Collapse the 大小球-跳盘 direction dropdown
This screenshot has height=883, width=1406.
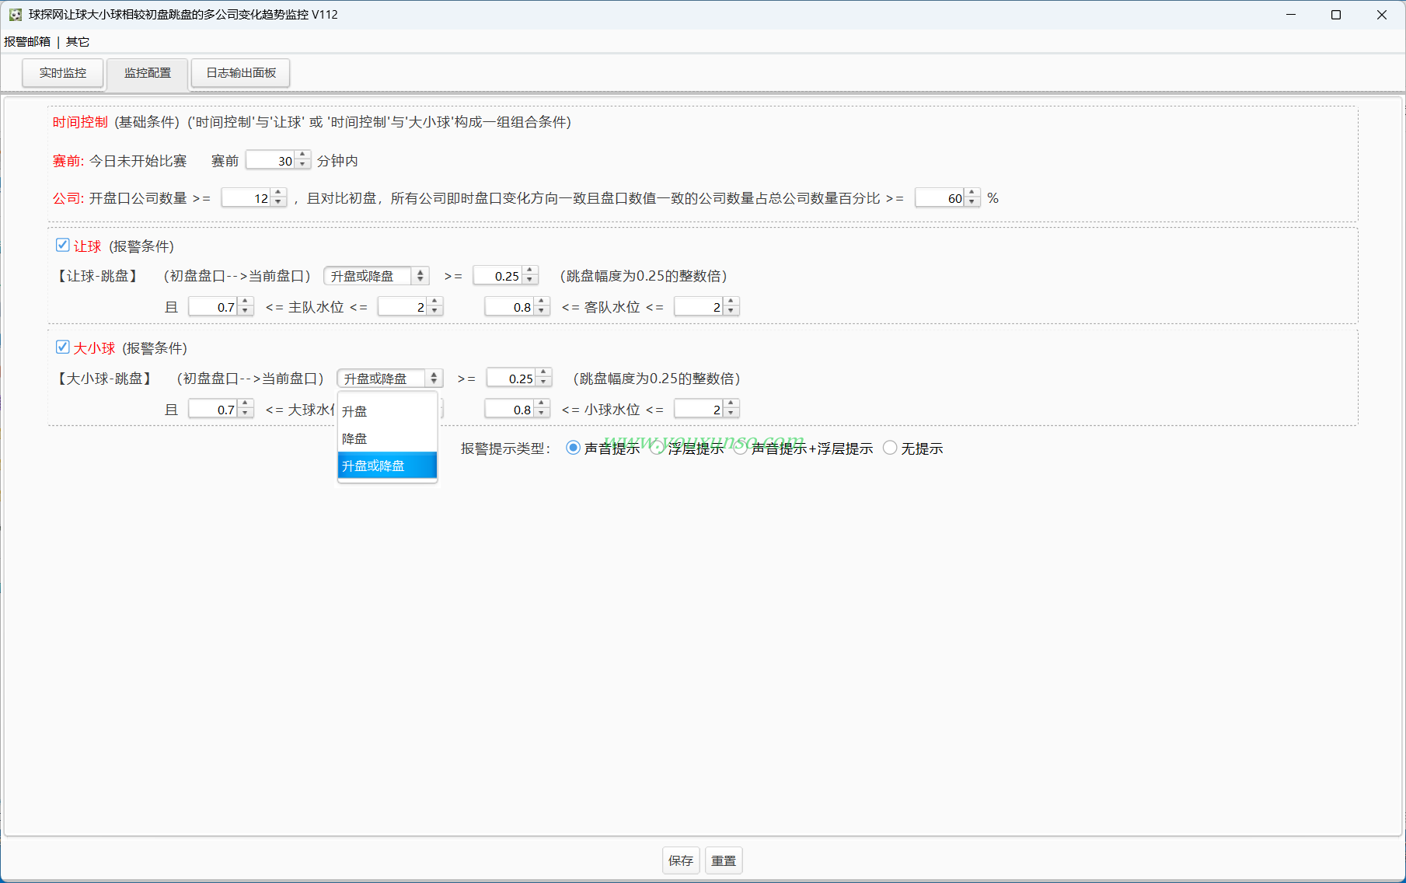(390, 379)
